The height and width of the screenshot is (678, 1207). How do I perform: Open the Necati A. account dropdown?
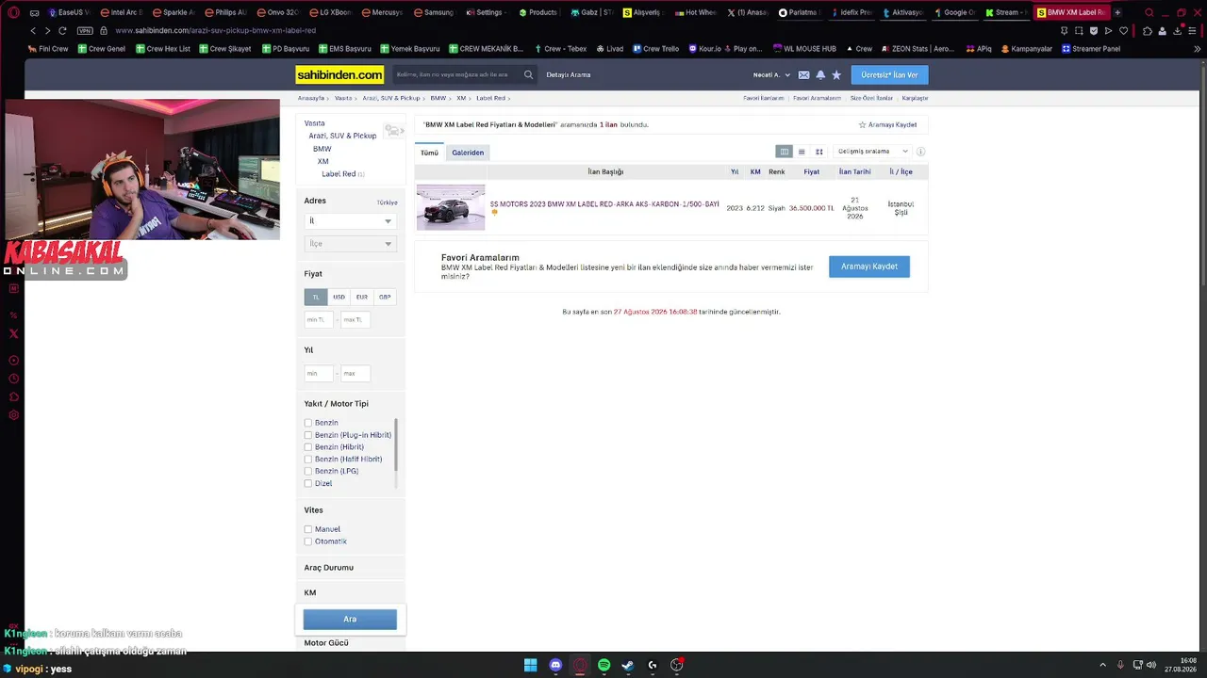[771, 74]
